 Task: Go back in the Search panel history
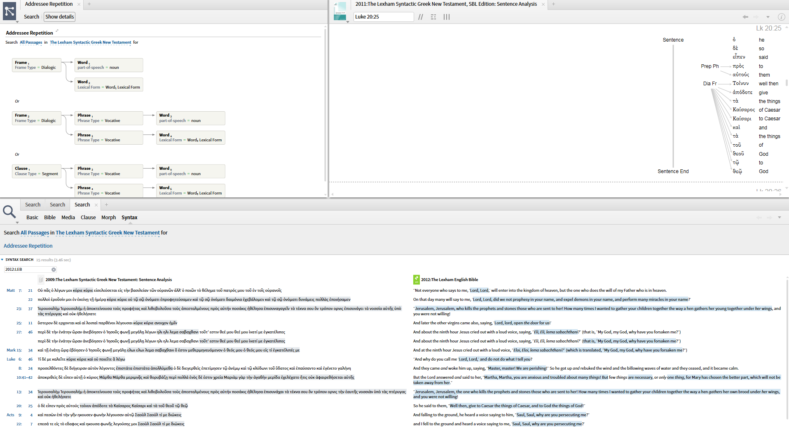(x=759, y=218)
